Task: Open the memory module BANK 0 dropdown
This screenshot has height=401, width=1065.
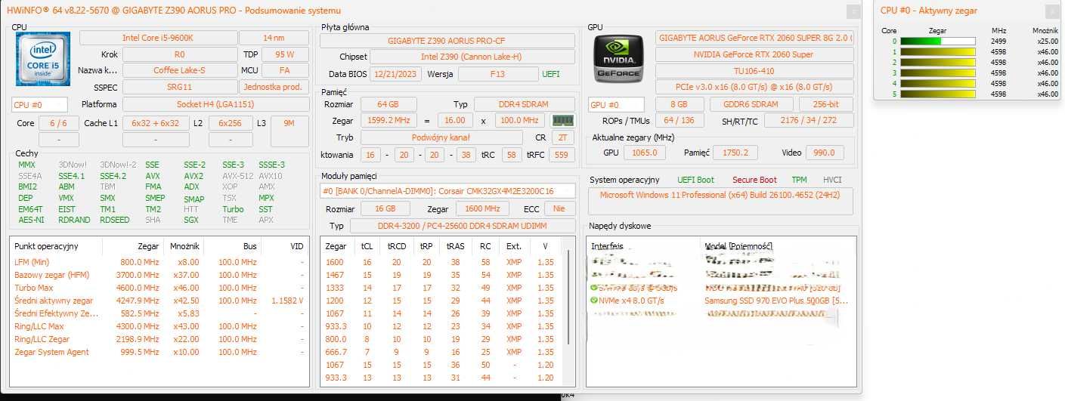Action: click(447, 191)
